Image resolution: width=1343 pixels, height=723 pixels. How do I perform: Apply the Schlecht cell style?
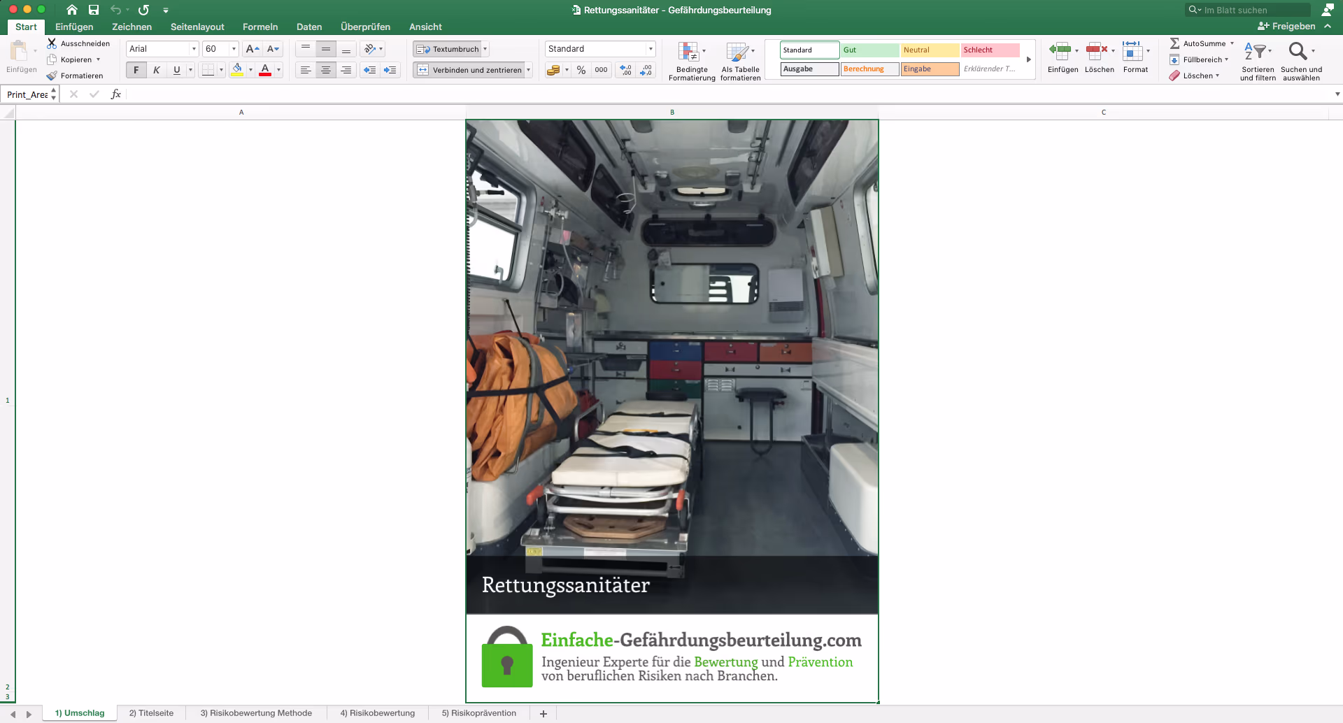tap(990, 50)
